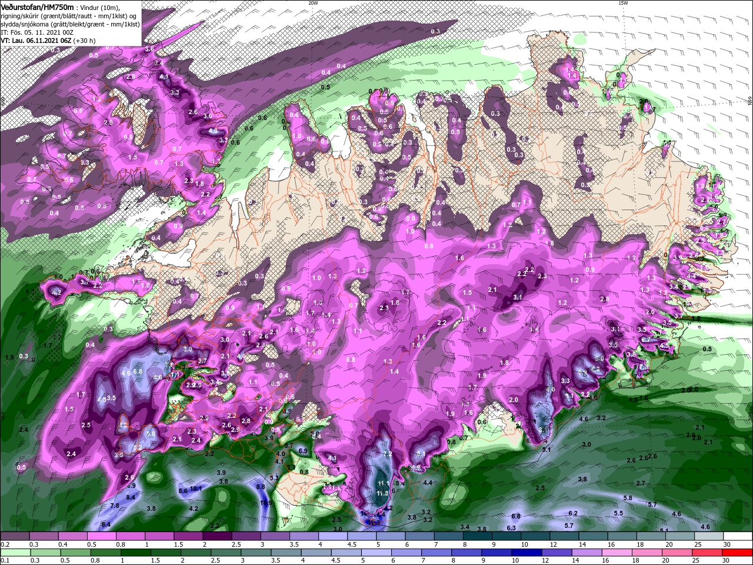This screenshot has width=753, height=565.
Task: Click the 8.8 rain value on the map
Action: (261, 487)
